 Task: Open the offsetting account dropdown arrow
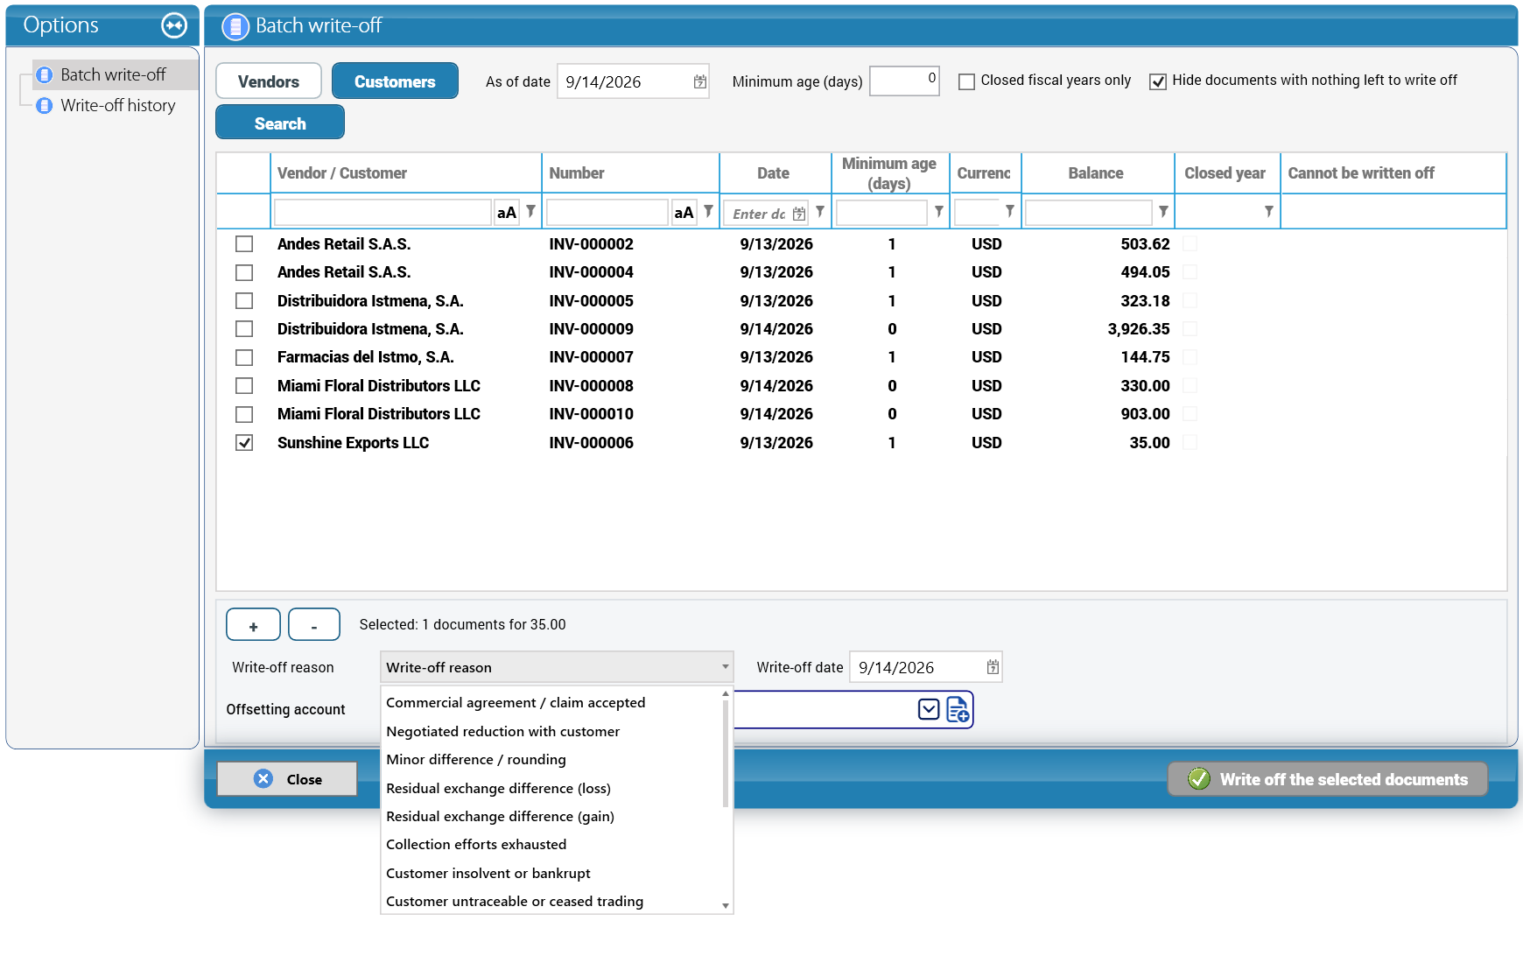(x=929, y=709)
